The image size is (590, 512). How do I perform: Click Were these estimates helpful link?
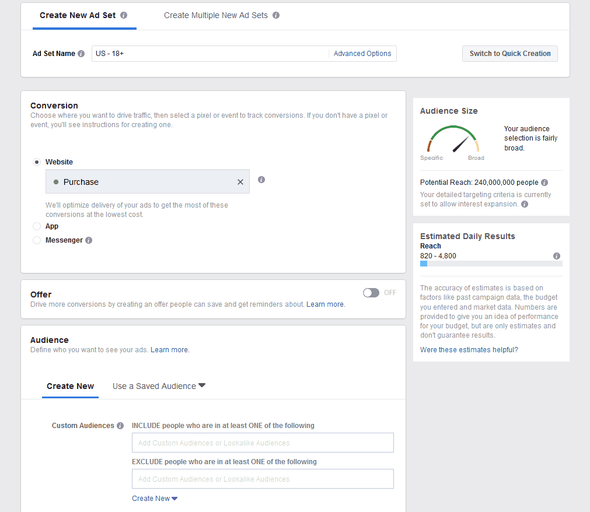click(x=469, y=350)
